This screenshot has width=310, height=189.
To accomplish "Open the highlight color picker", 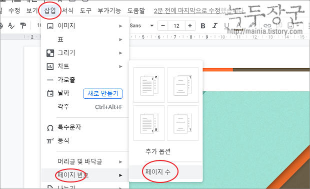I will 251,26.
